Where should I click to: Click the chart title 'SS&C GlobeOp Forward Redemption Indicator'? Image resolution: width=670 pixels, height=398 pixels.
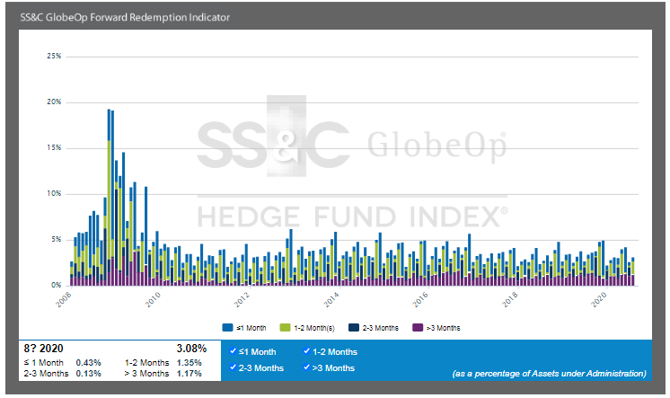pyautogui.click(x=125, y=18)
